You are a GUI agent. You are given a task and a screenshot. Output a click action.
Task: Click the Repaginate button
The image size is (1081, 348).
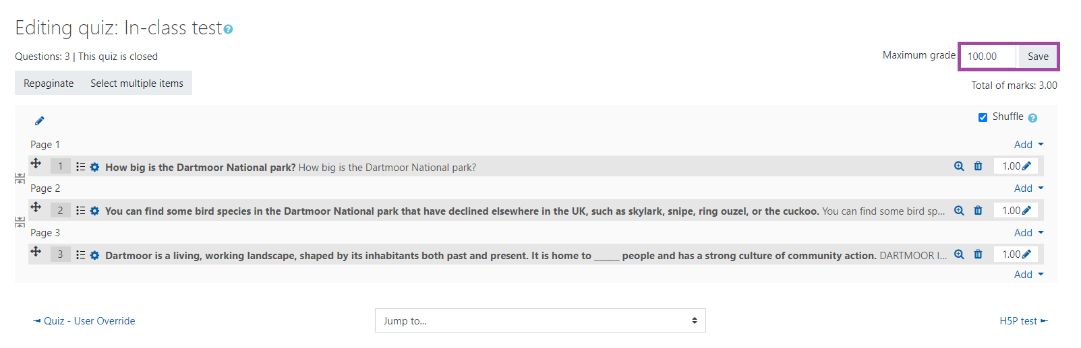coord(49,83)
